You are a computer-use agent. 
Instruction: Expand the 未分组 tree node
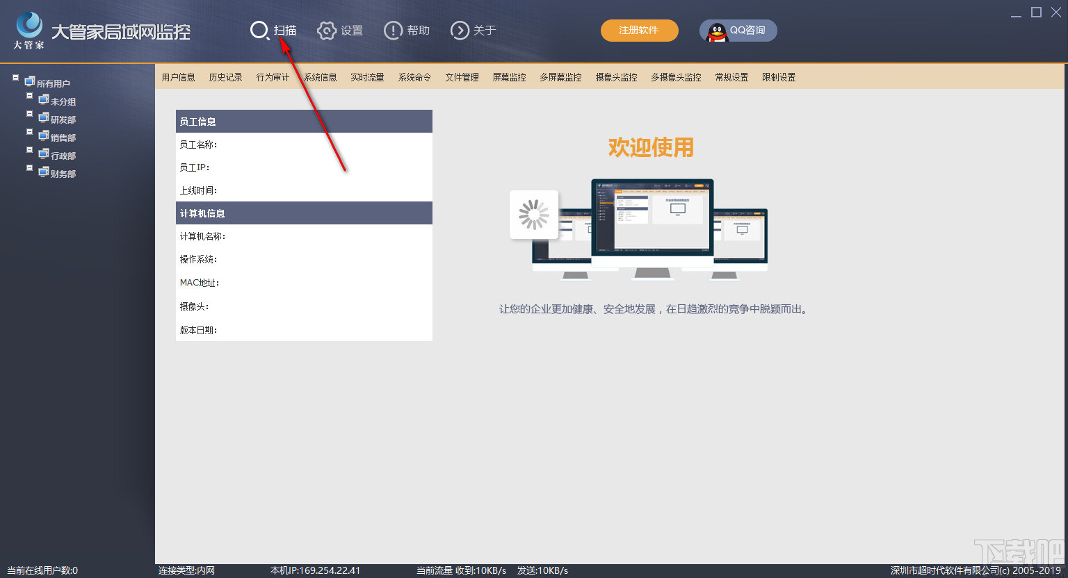pyautogui.click(x=29, y=97)
